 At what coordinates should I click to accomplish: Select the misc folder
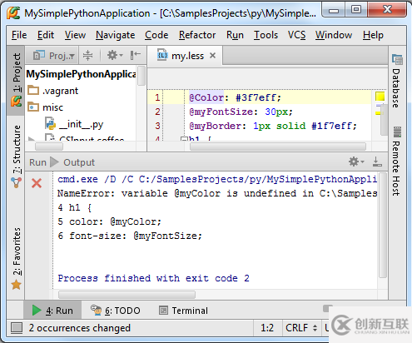point(52,107)
